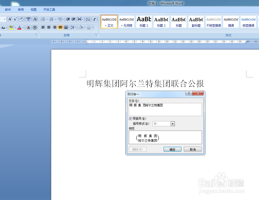
Task: Apply the 不明显强调 style
Action: coord(213,22)
